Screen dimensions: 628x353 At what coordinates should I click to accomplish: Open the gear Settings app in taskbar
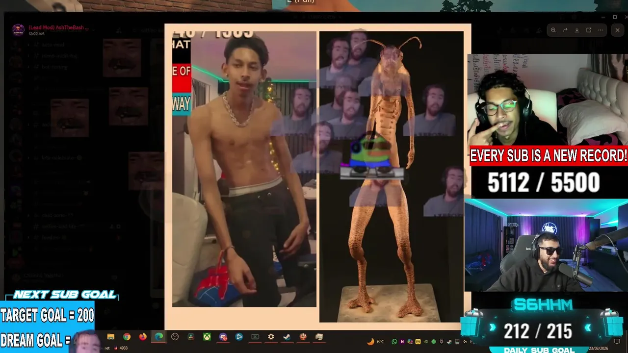tap(271, 337)
